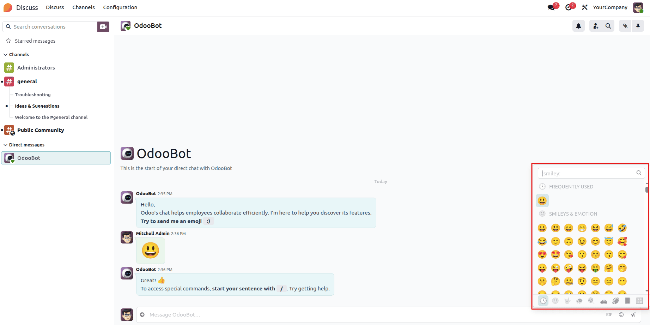Image resolution: width=650 pixels, height=325 pixels.
Task: Open Ideas & Suggestions thread
Action: [x=37, y=106]
